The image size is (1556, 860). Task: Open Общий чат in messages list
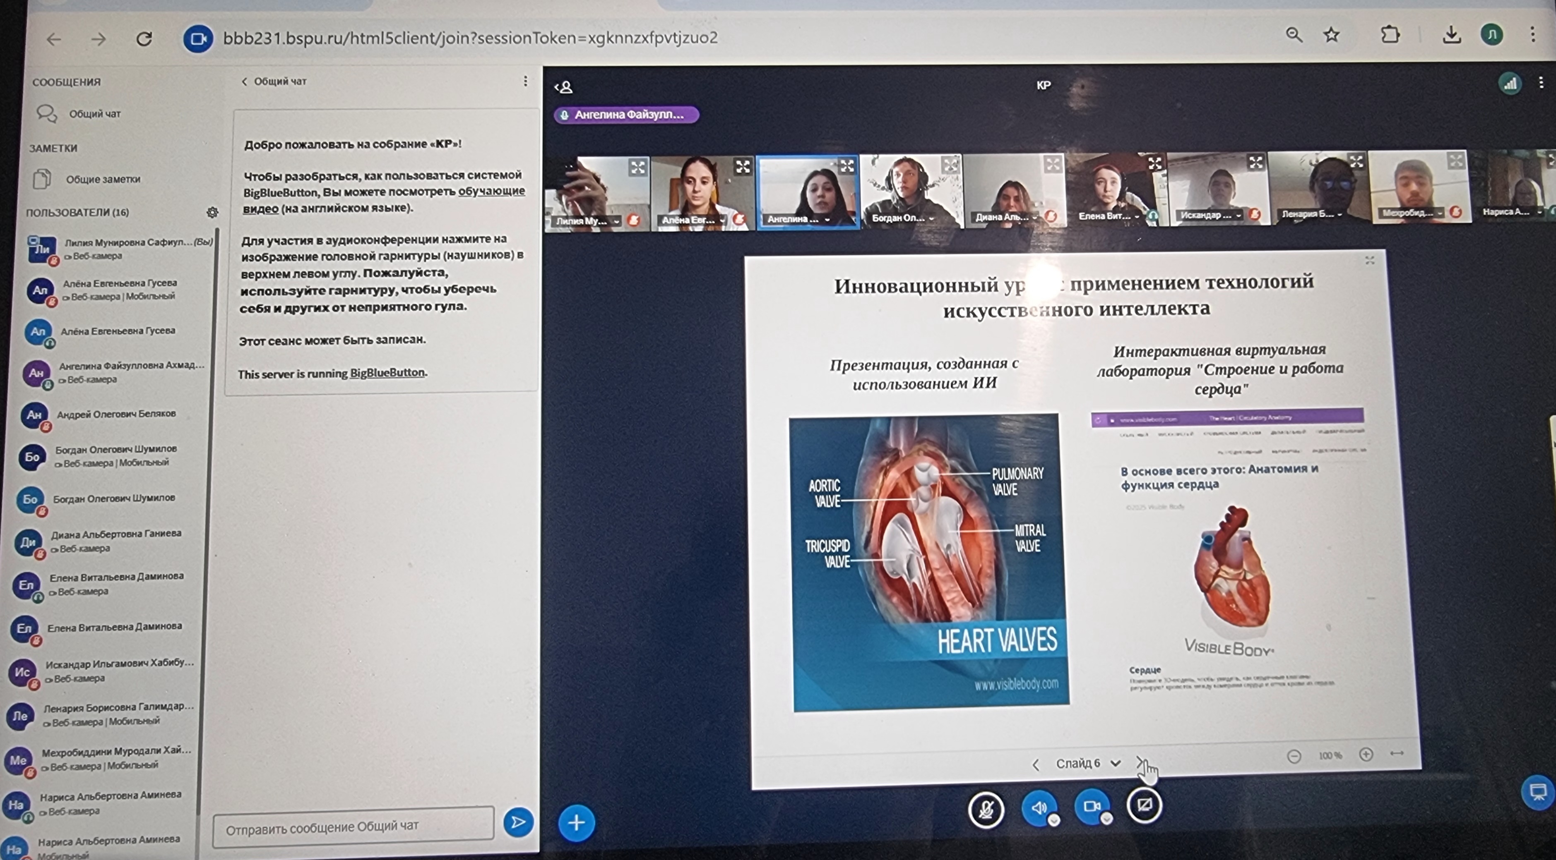[94, 113]
